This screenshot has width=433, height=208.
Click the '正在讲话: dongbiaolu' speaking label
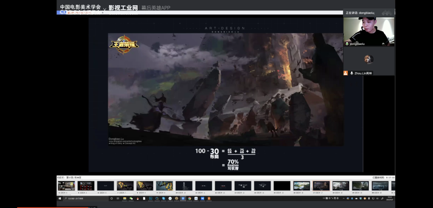[x=360, y=13]
